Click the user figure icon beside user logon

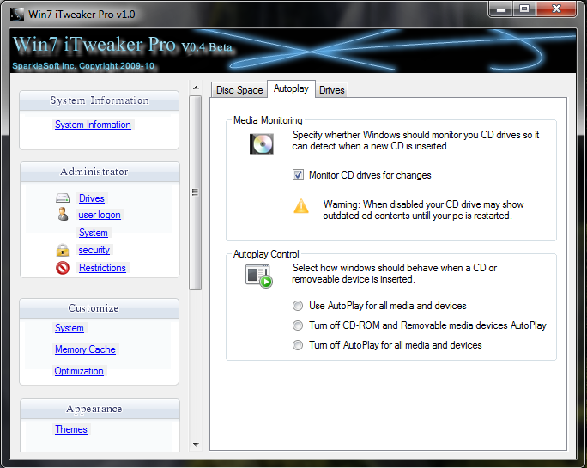63,214
